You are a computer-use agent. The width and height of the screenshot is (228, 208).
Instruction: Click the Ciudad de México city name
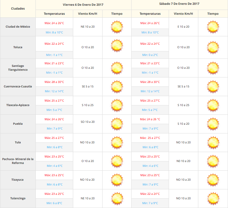click(x=18, y=27)
